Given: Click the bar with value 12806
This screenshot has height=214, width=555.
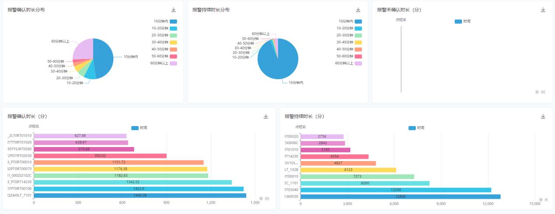Looking at the screenshot, I should [400, 197].
